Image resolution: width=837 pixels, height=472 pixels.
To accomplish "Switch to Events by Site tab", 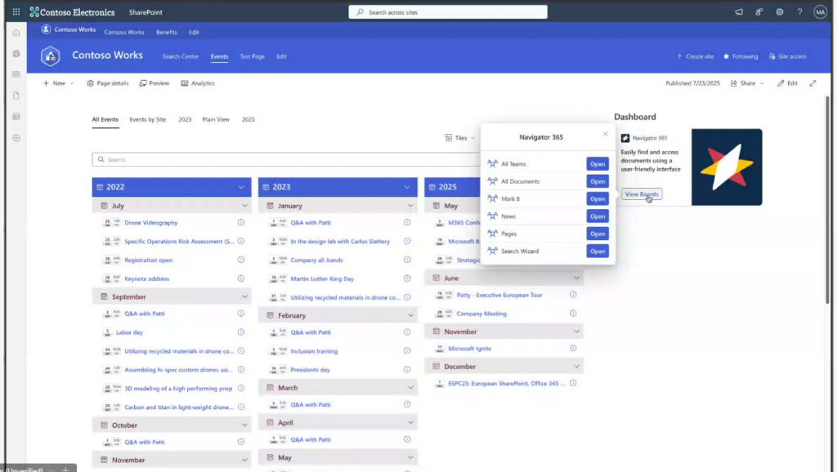I will pos(147,119).
